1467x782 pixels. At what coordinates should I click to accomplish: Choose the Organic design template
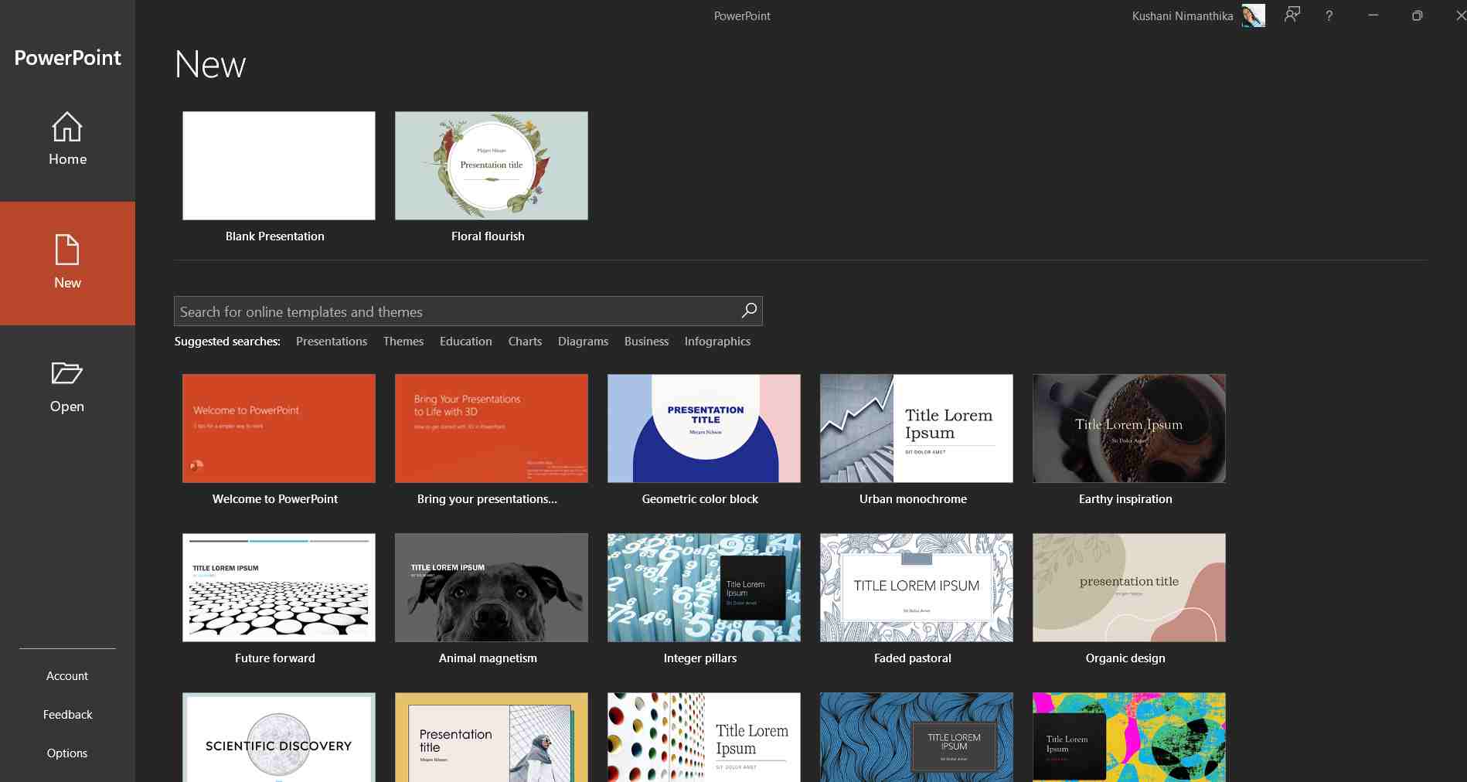[1128, 587]
